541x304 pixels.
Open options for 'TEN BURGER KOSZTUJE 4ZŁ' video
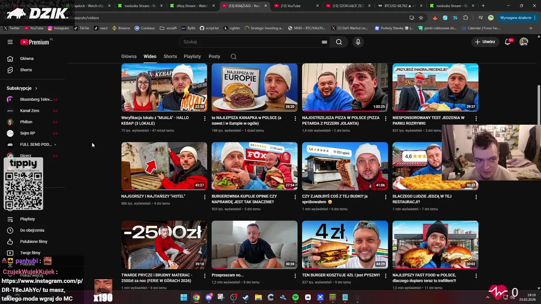pyautogui.click(x=385, y=276)
